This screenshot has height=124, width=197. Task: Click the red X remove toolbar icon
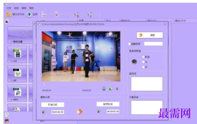[x=57, y=15]
